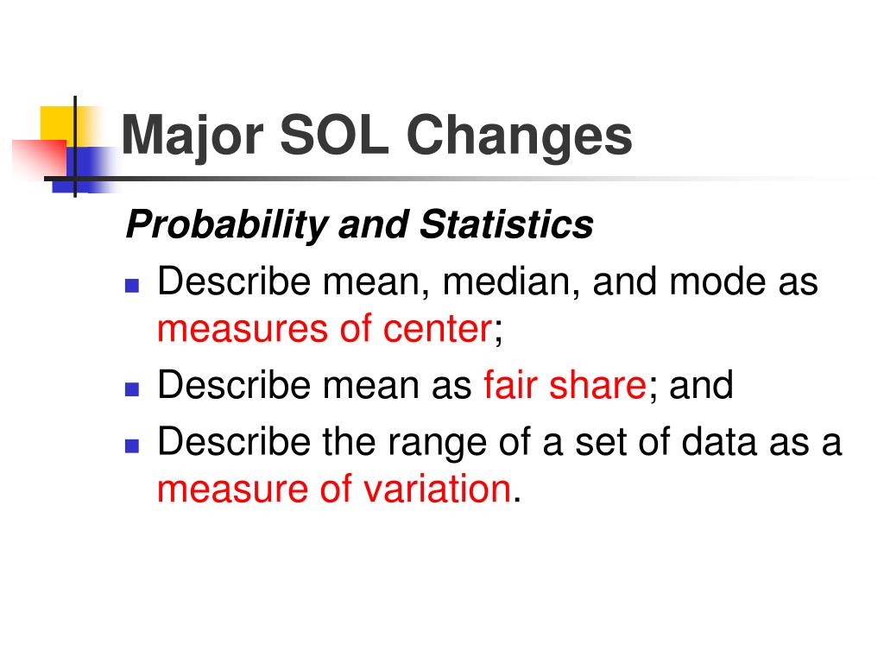Image resolution: width=884 pixels, height=663 pixels.
Task: Click the text 'Describe mean as'
Action: point(314,385)
